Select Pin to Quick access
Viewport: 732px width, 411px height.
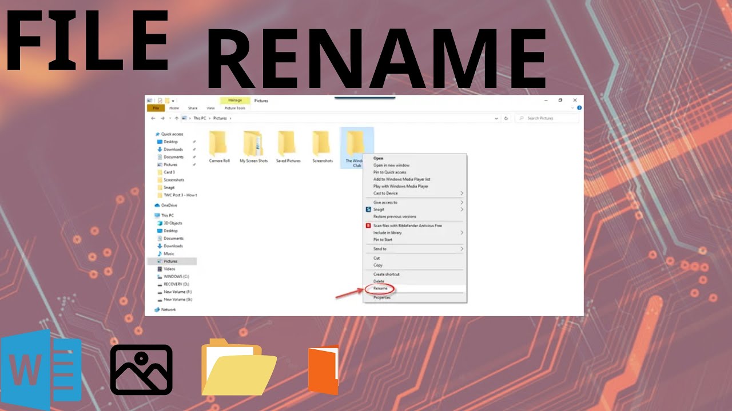tap(390, 172)
